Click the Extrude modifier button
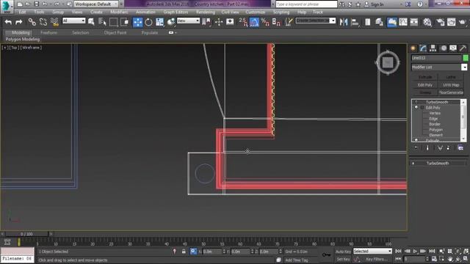The image size is (470, 264). point(425,77)
